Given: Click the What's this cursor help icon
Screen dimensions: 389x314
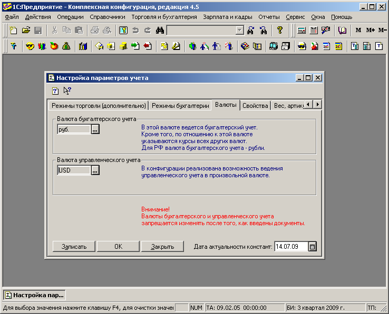Looking at the screenshot, I should point(67,91).
